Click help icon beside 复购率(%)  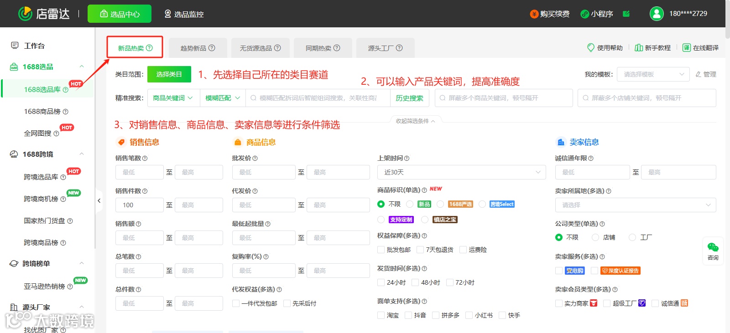[x=266, y=257]
